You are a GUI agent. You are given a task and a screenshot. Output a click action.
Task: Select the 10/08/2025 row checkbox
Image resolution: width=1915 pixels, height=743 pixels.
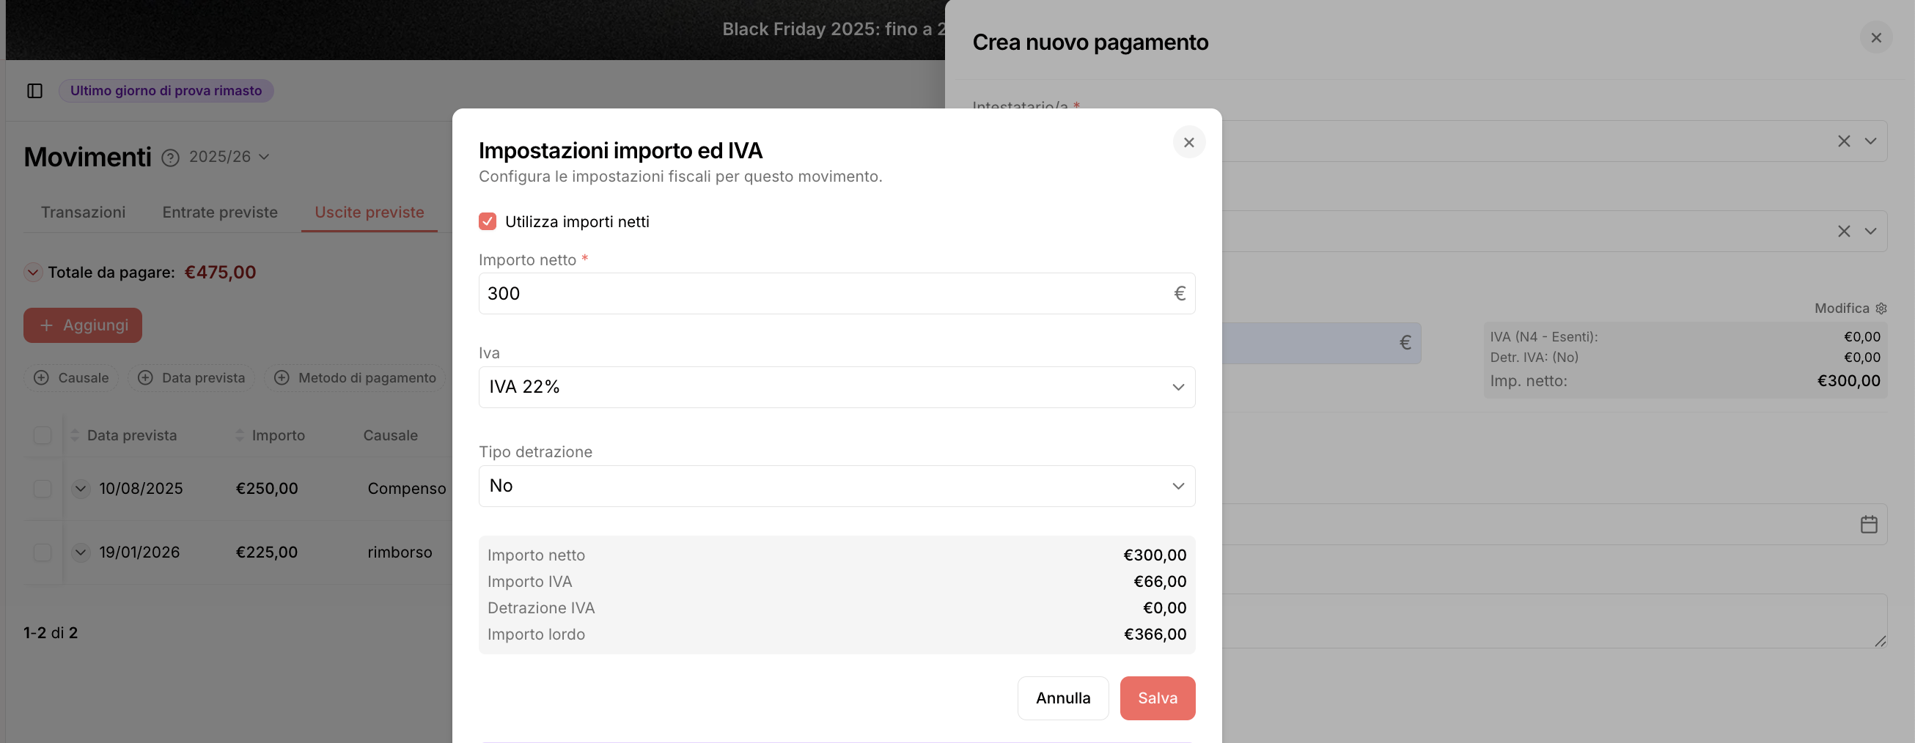43,488
